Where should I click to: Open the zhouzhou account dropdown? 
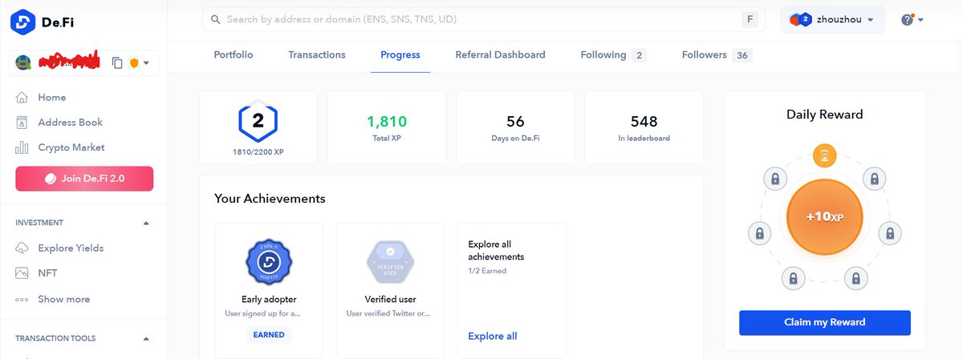833,19
